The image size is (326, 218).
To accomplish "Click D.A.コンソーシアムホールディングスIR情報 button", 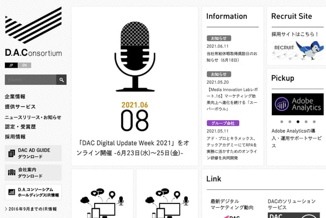I will (x=33, y=192).
